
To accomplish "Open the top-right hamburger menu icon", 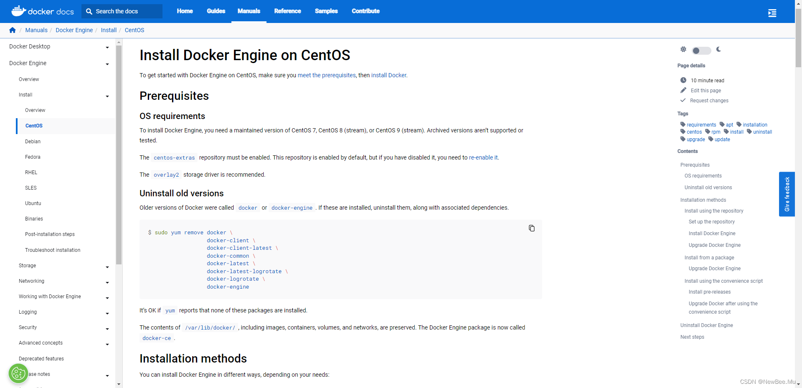I will point(772,13).
